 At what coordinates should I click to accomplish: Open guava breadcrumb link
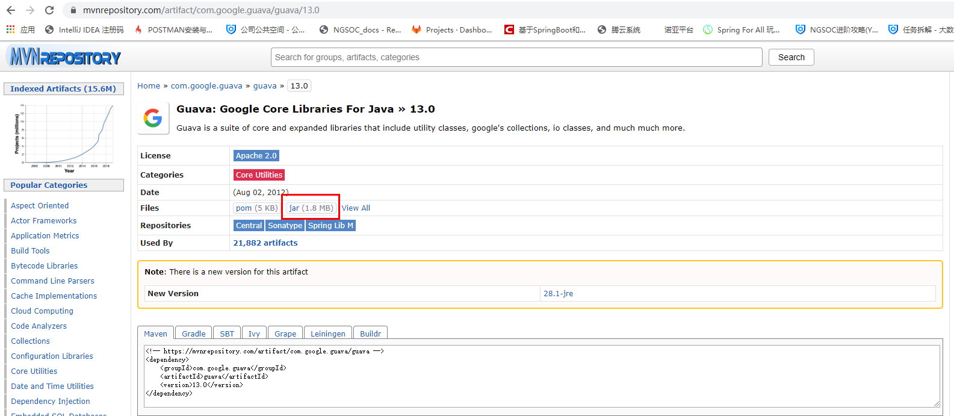tap(265, 85)
